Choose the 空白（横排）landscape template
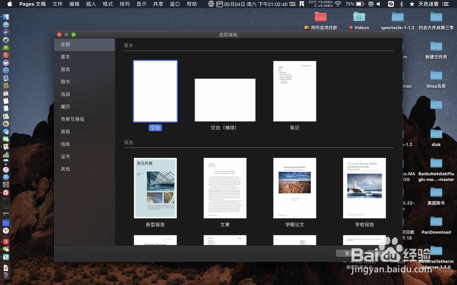The height and width of the screenshot is (285, 457). click(225, 100)
